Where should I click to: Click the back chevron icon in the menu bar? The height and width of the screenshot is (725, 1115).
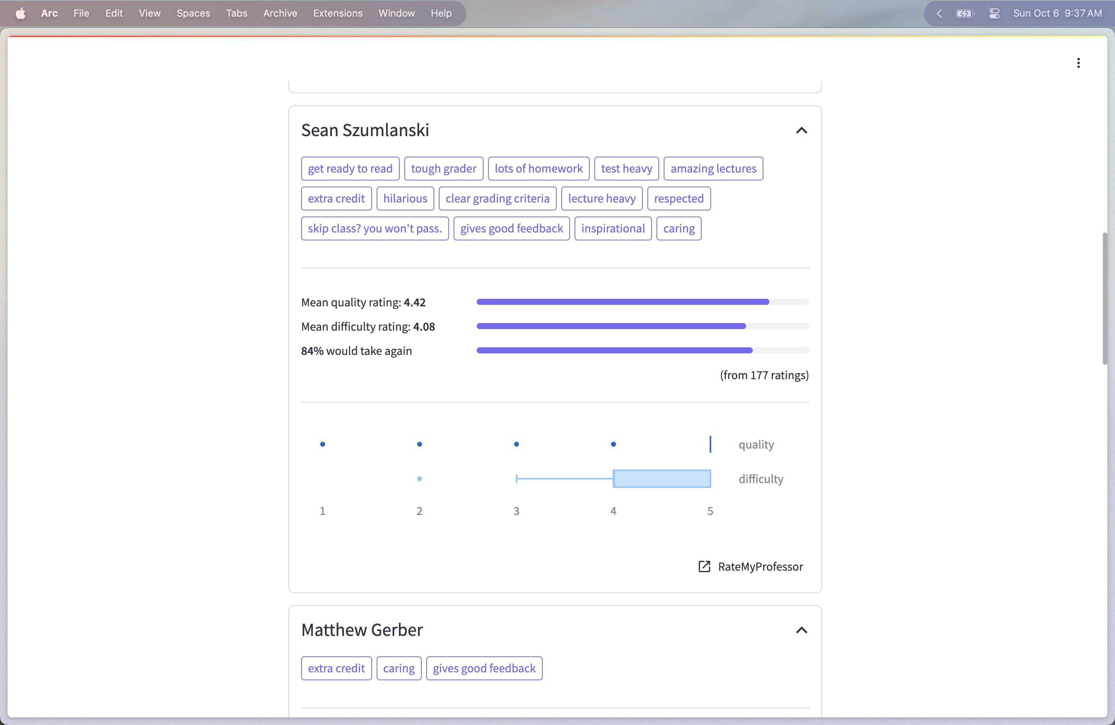tap(939, 13)
